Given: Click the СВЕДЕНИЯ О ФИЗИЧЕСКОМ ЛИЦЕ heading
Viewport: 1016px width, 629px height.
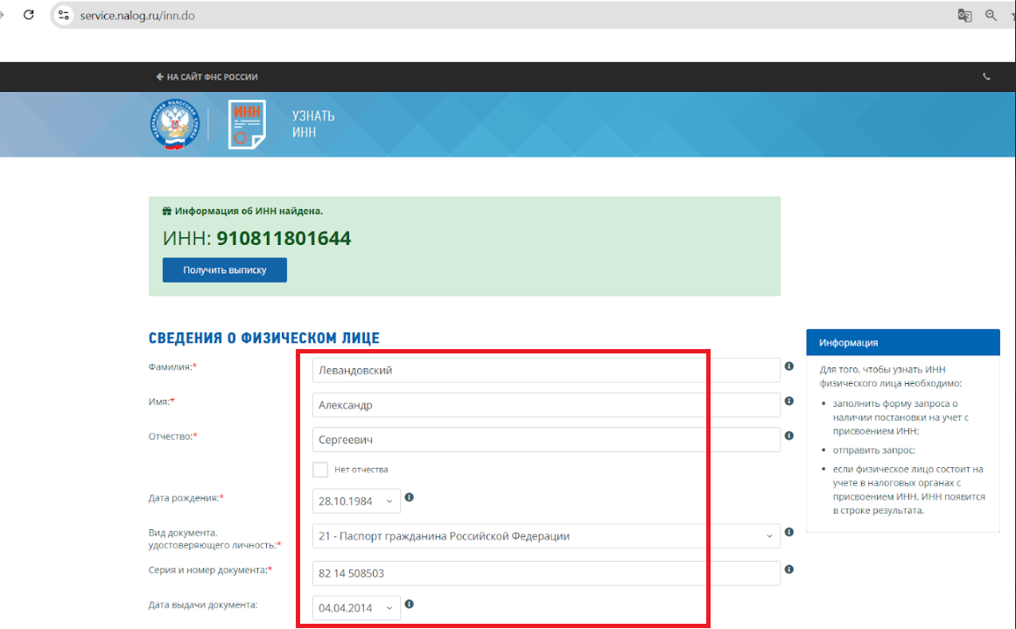Looking at the screenshot, I should pyautogui.click(x=263, y=339).
